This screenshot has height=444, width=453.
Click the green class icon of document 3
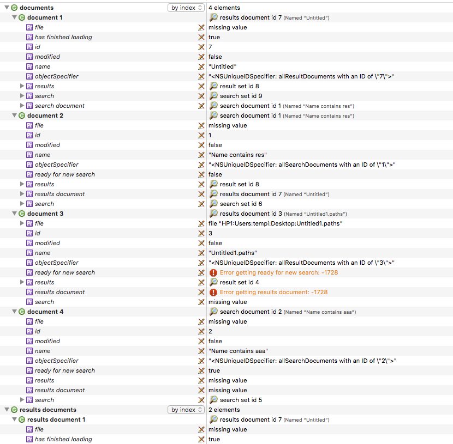[22, 214]
